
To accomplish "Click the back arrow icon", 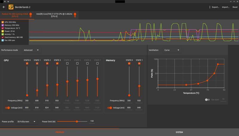I will pyautogui.click(x=4, y=7).
